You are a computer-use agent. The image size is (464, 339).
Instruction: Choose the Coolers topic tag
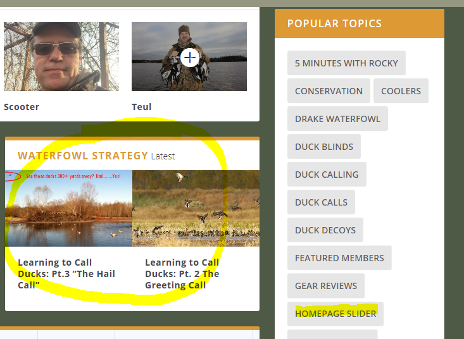401,90
